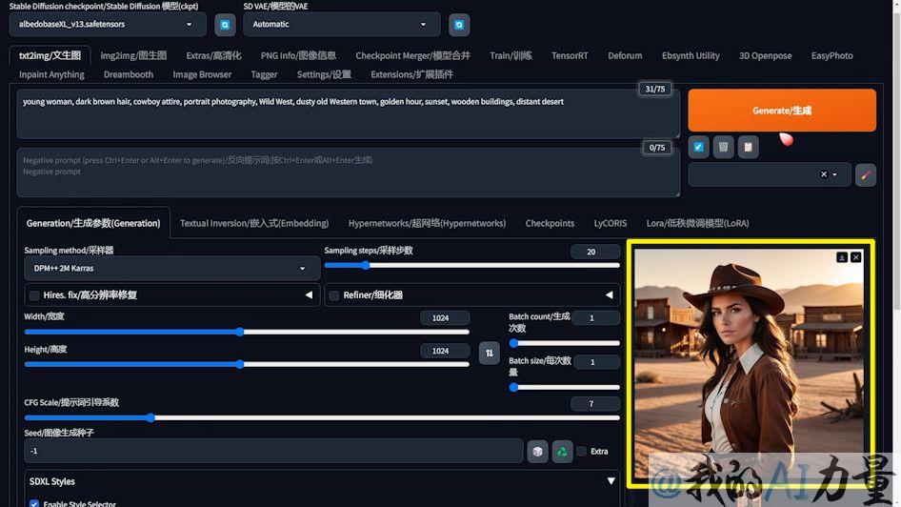Close the generated image preview
901x507 pixels.
tap(855, 257)
